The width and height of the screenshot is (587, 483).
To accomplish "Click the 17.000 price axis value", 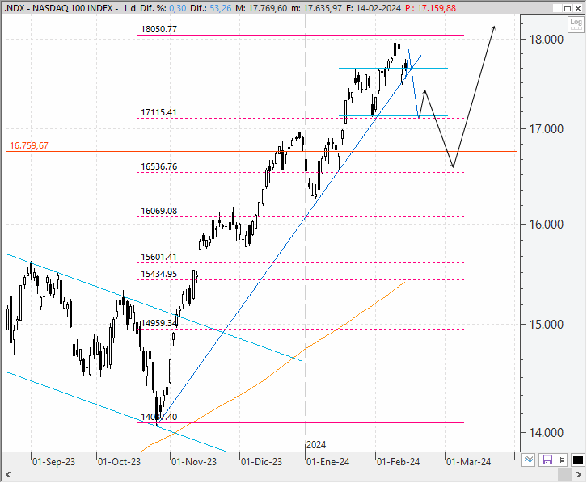I will coord(547,129).
